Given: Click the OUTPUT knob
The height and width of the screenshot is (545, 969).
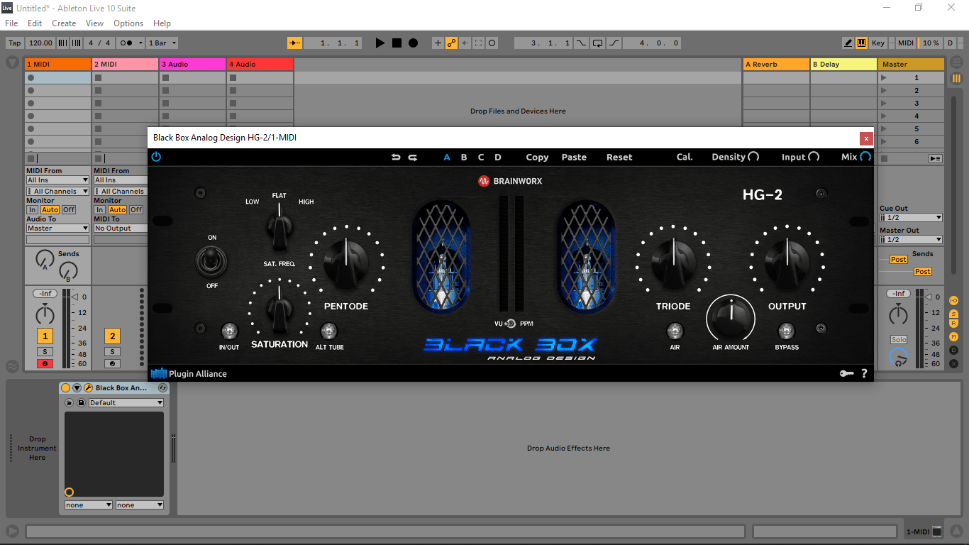Looking at the screenshot, I should click(787, 263).
